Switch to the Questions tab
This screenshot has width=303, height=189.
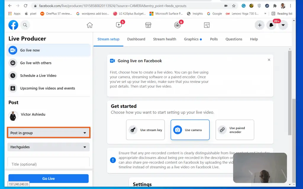(234, 39)
